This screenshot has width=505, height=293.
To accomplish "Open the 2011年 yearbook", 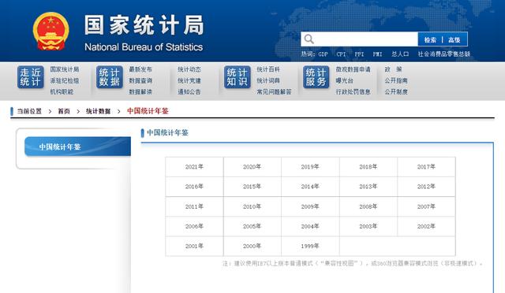I will (x=194, y=206).
